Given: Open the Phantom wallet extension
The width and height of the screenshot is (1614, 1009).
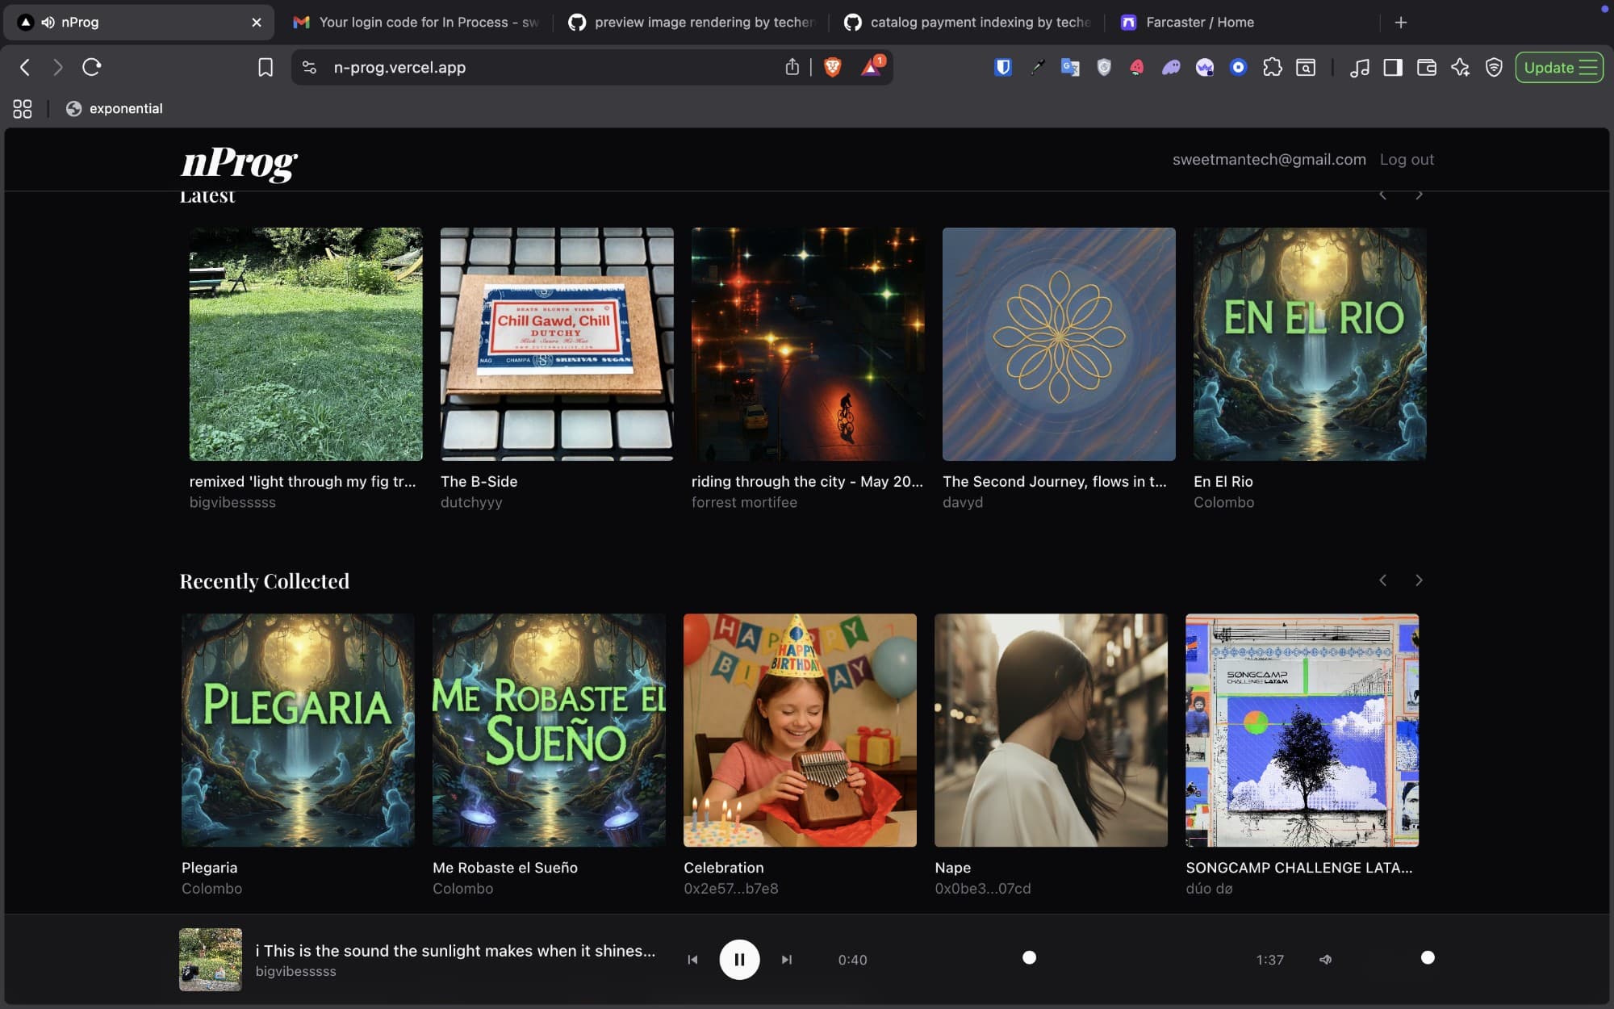Looking at the screenshot, I should pos(1171,68).
